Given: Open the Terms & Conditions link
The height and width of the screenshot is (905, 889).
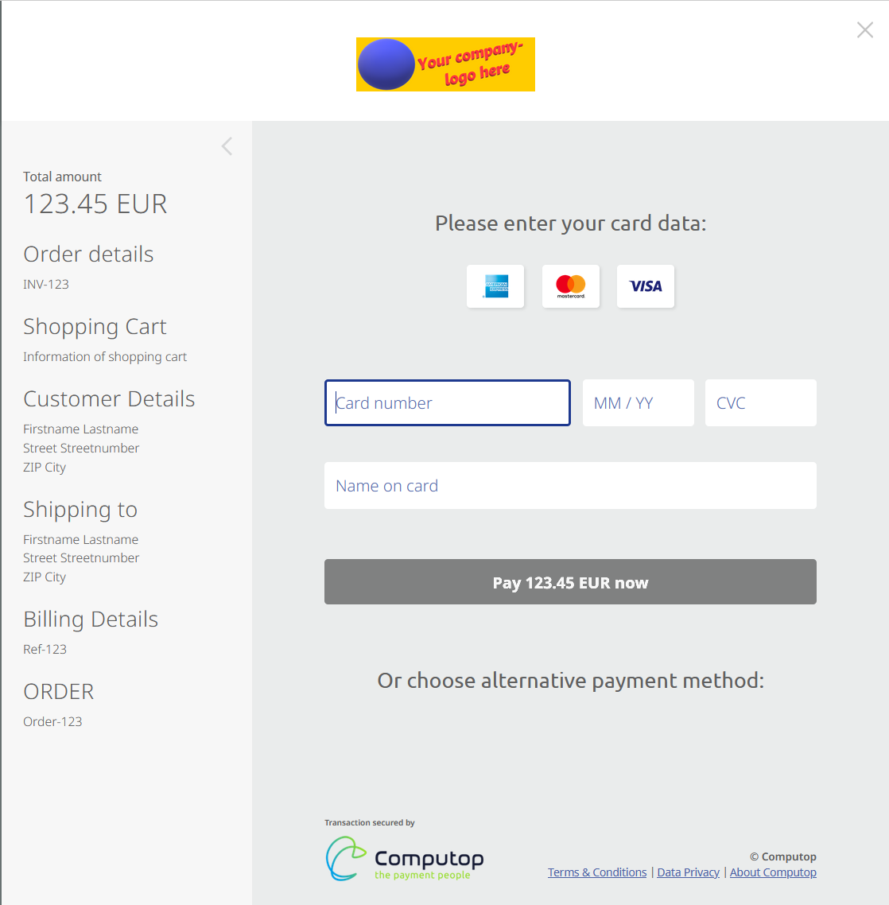Looking at the screenshot, I should click(x=597, y=872).
